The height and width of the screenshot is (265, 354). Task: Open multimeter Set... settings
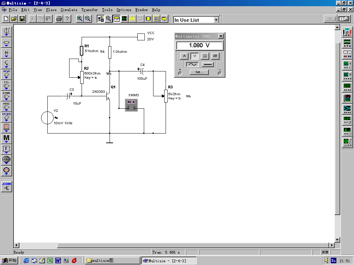point(199,72)
